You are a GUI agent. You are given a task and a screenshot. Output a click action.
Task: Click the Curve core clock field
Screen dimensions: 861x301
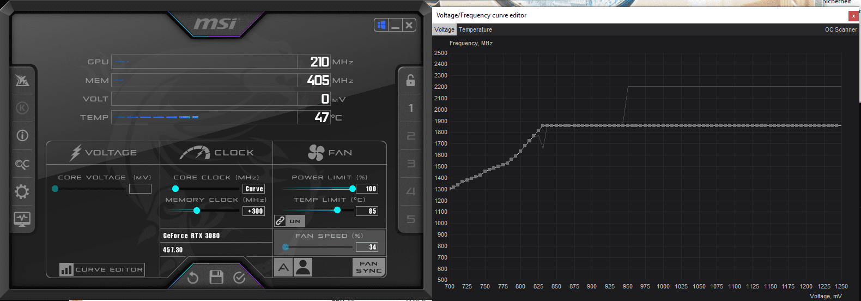click(254, 189)
